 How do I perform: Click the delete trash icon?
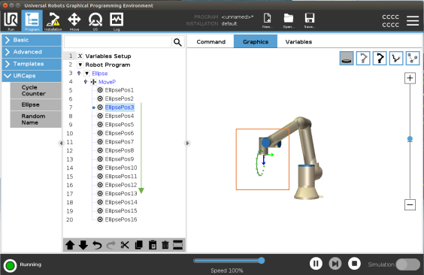(165, 245)
